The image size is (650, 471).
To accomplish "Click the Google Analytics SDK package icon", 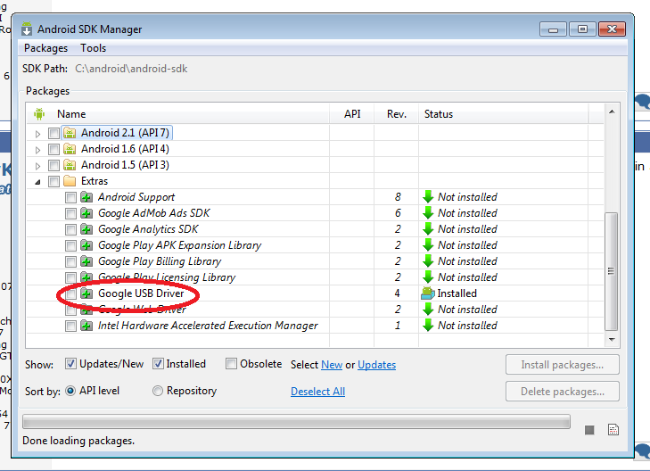I will [86, 229].
